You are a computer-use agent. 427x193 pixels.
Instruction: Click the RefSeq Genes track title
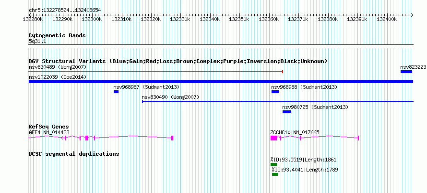[49, 127]
